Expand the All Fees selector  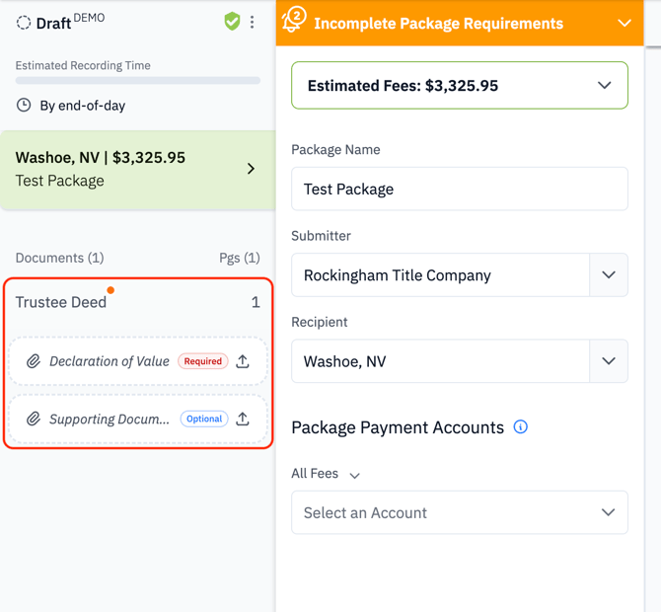tap(326, 474)
